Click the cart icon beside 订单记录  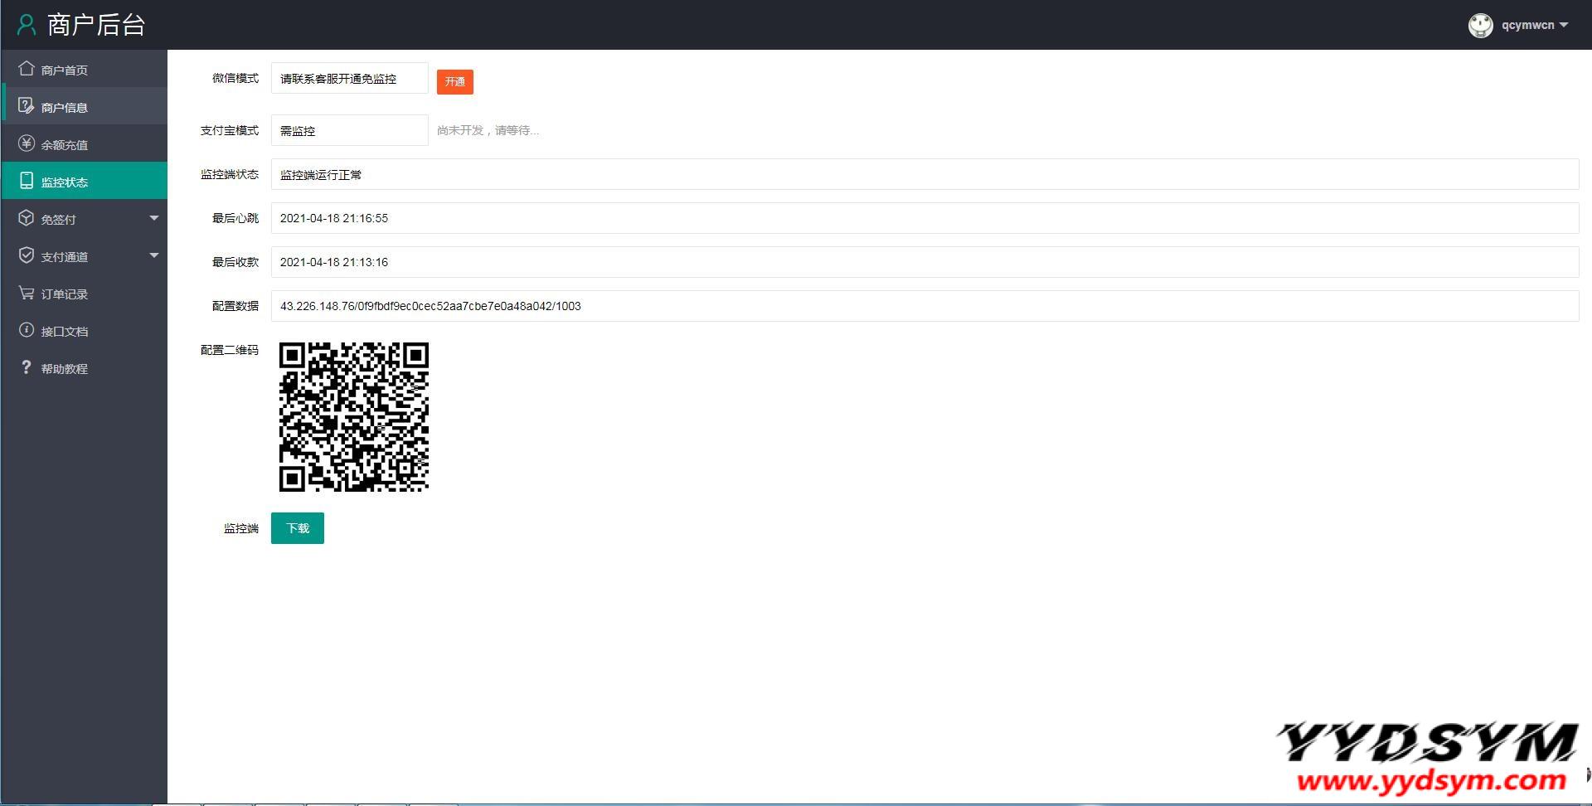pos(27,293)
